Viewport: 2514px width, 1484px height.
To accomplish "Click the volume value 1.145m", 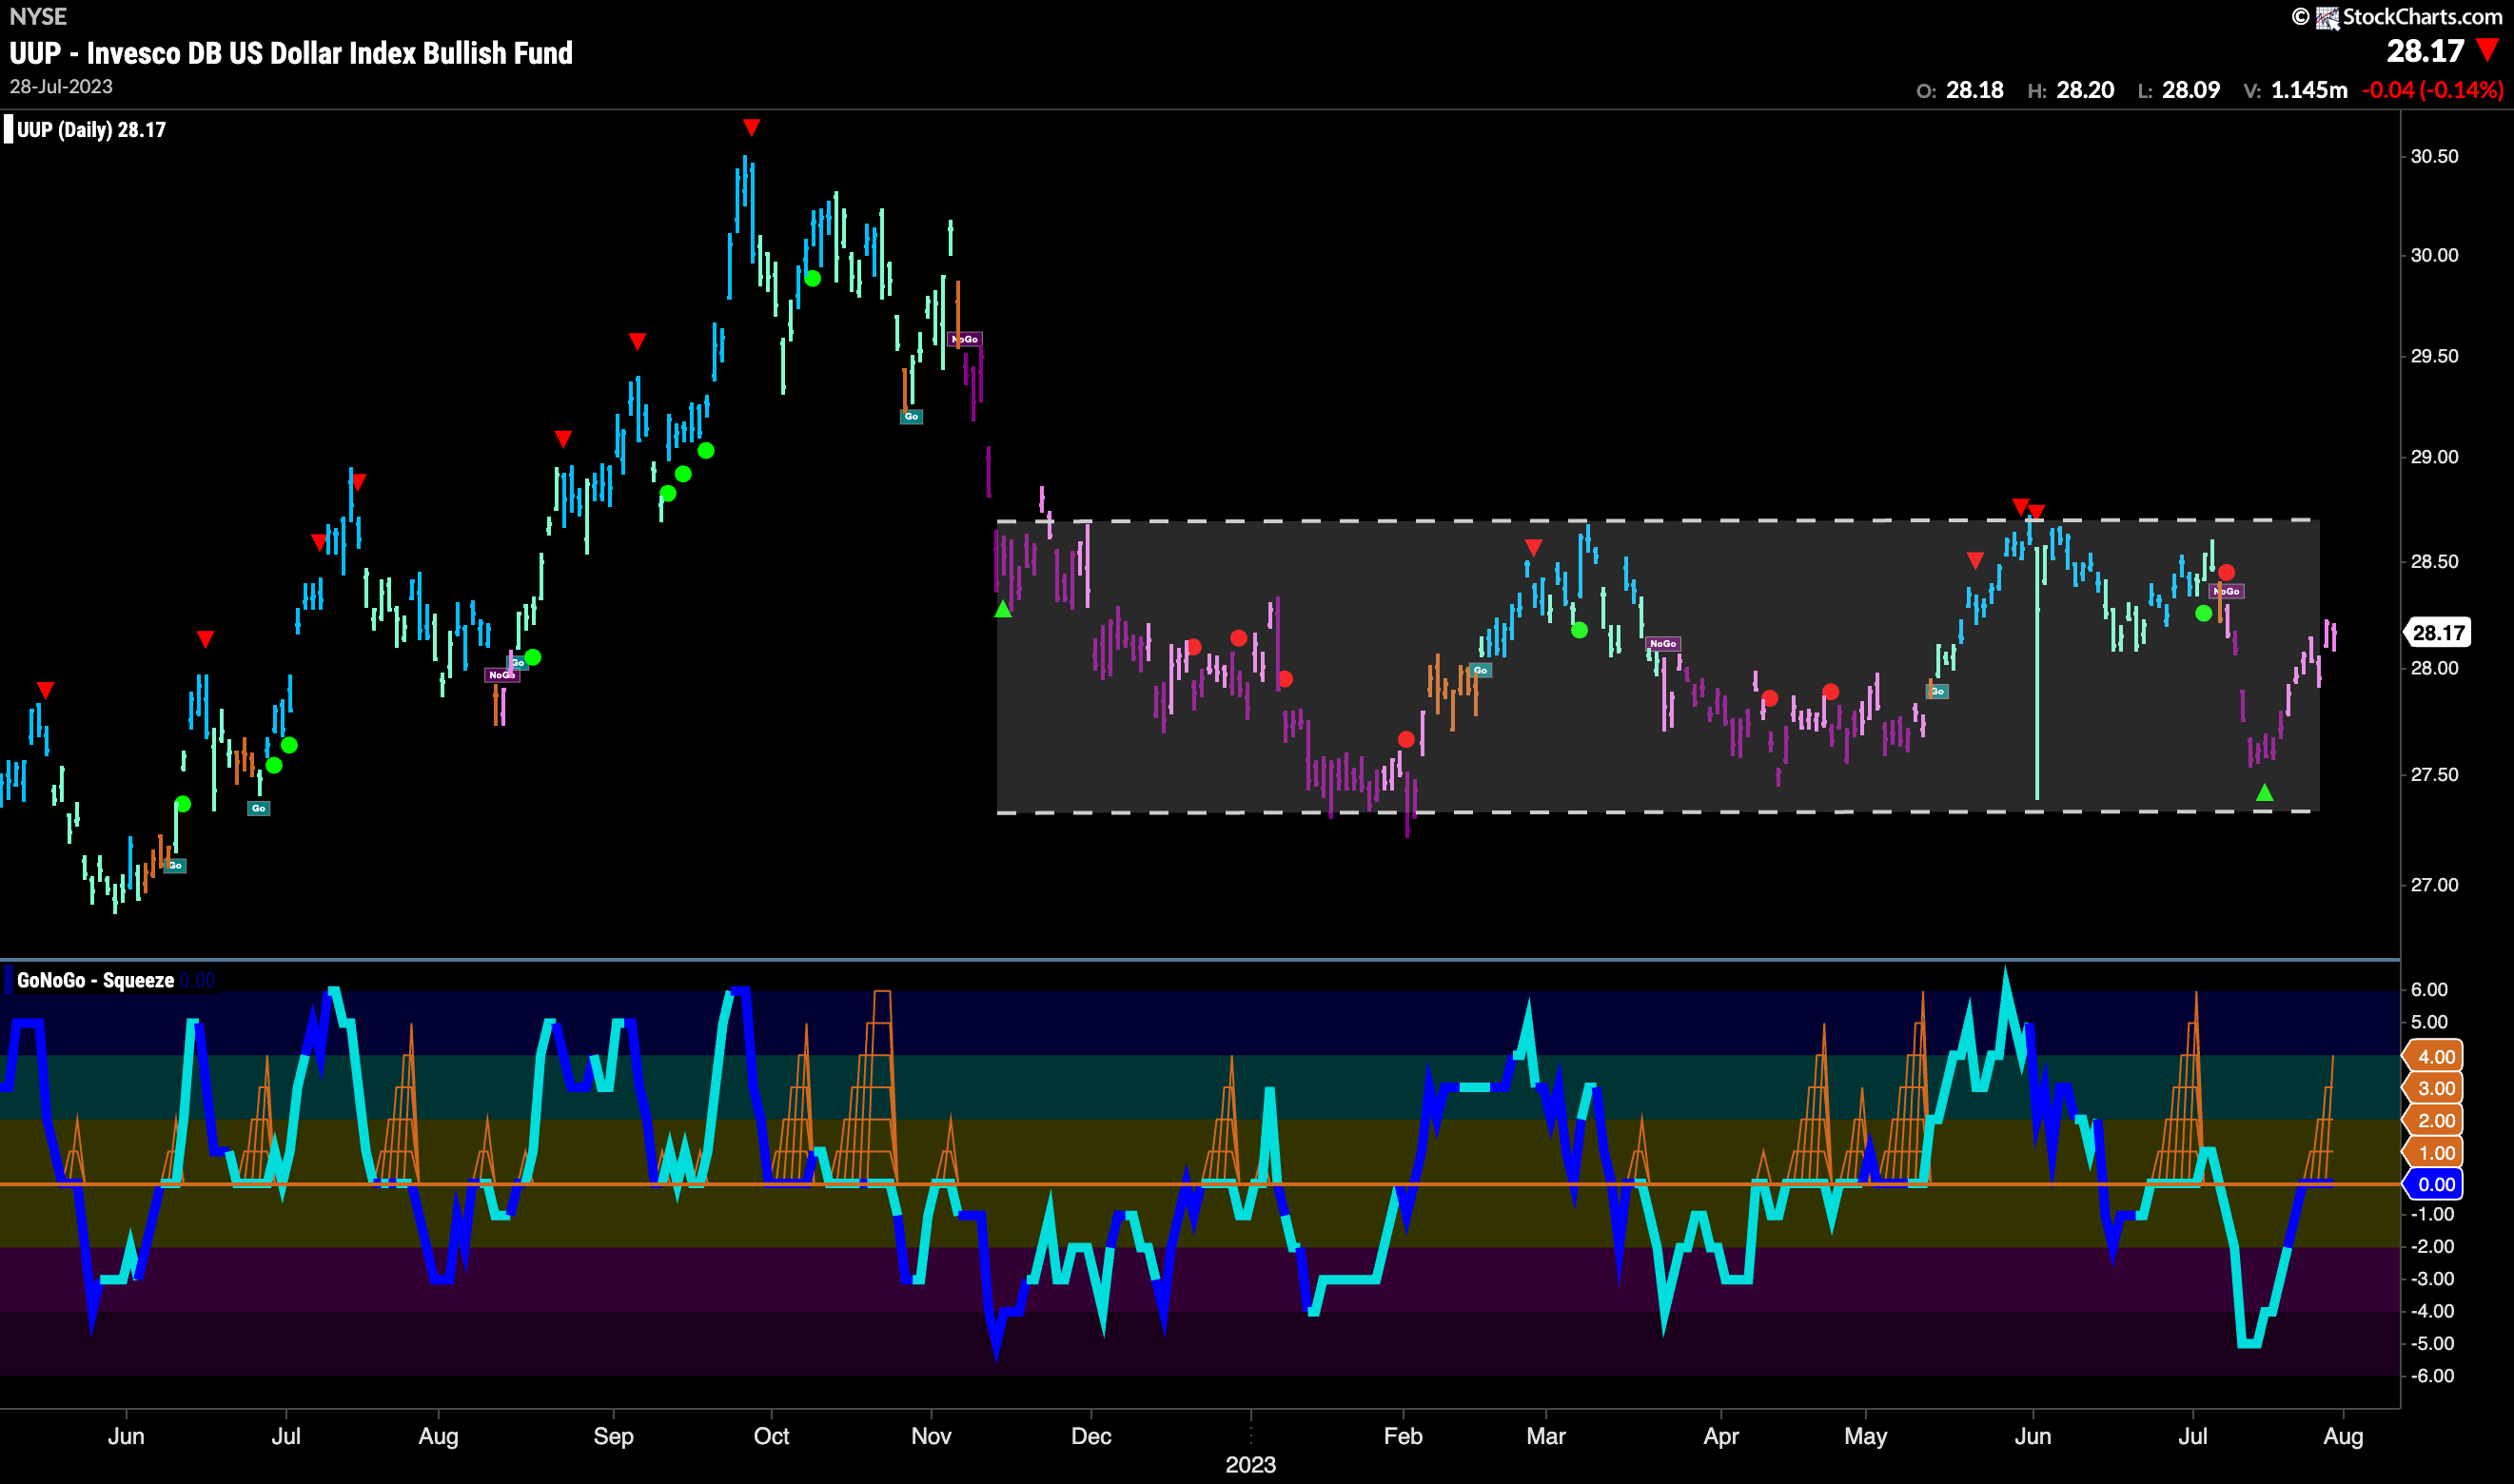I will coord(2309,90).
